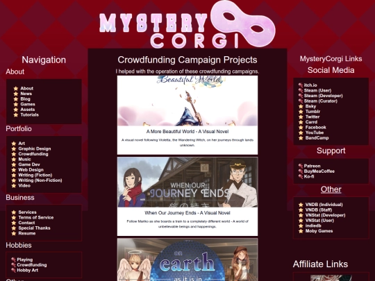
Task: Open VNDB (Individual) link
Action: tap(324, 205)
